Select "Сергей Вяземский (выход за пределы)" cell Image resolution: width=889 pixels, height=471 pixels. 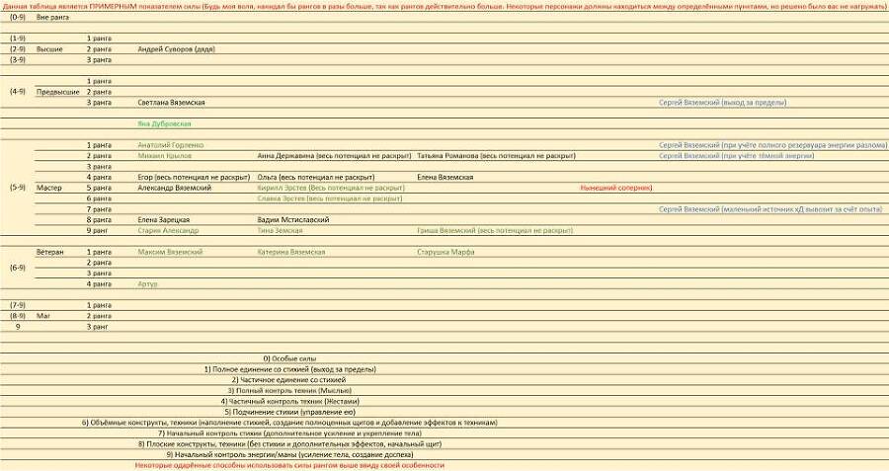point(722,102)
